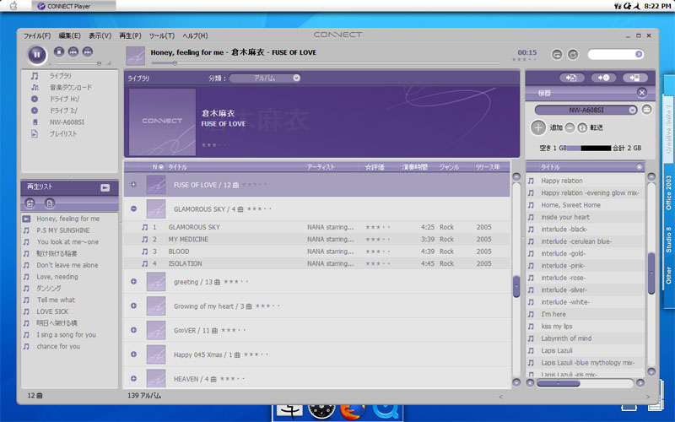
Task: Pause playback with the round pause button
Action: click(36, 55)
